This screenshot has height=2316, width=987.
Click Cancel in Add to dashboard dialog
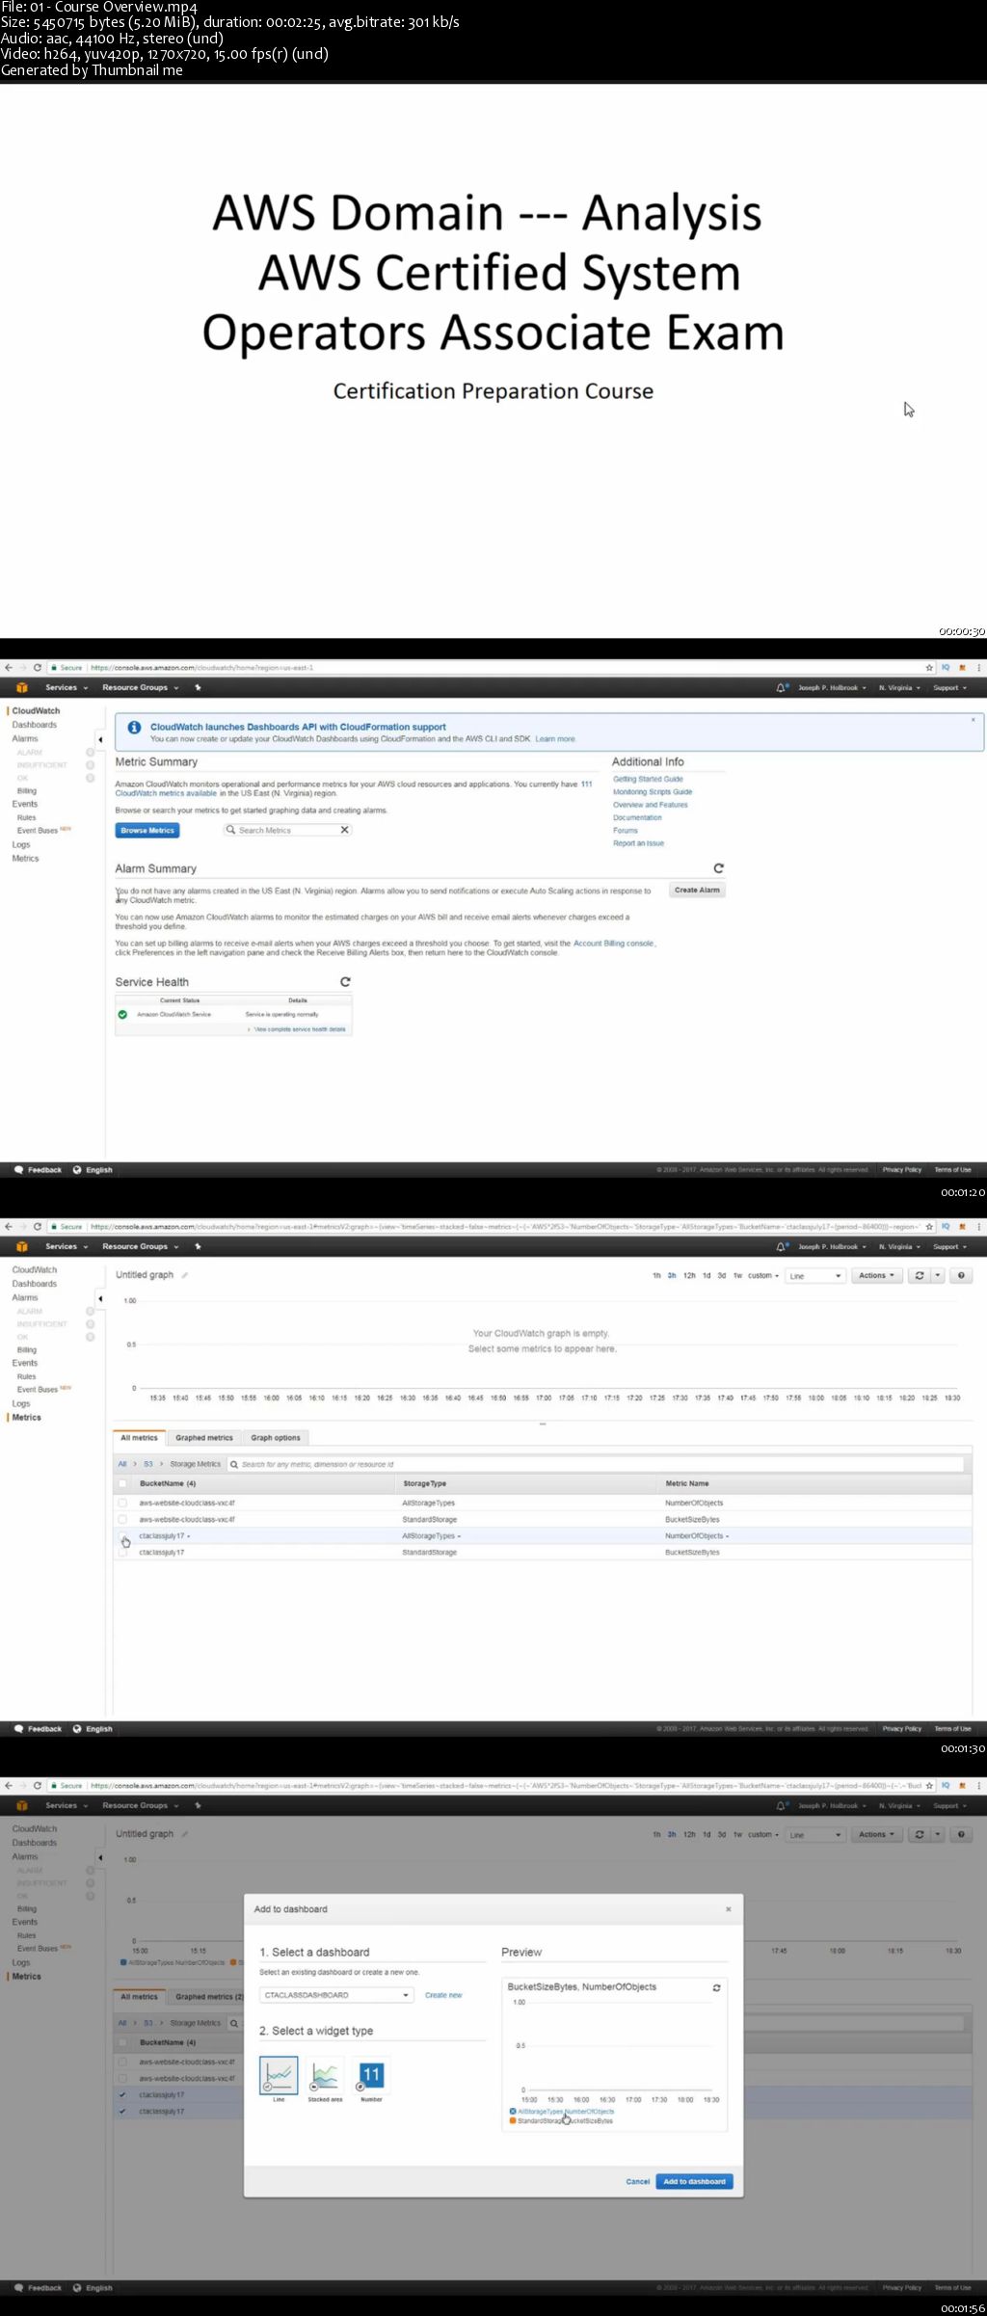pos(638,2181)
